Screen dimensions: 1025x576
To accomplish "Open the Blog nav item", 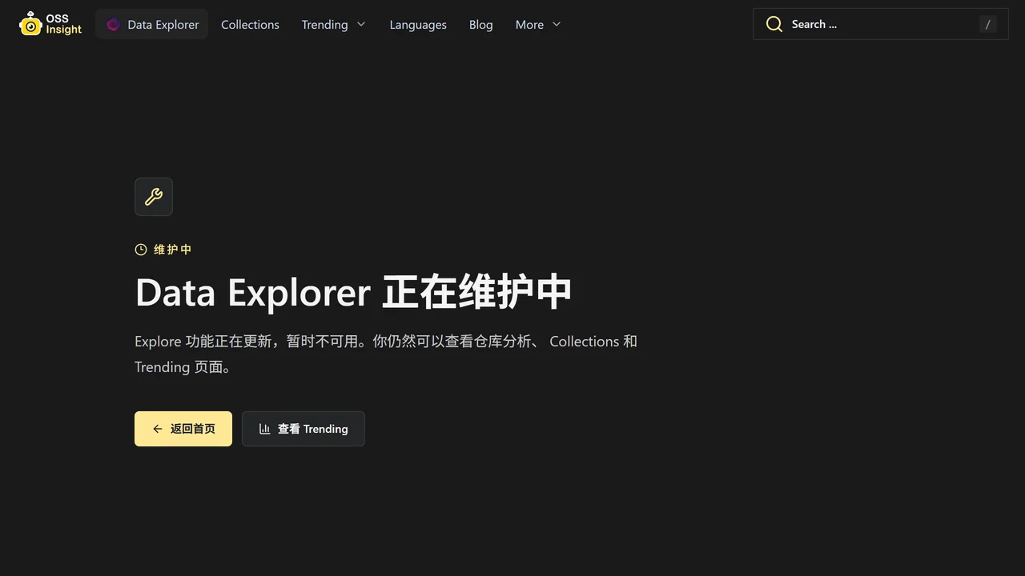I will click(481, 25).
